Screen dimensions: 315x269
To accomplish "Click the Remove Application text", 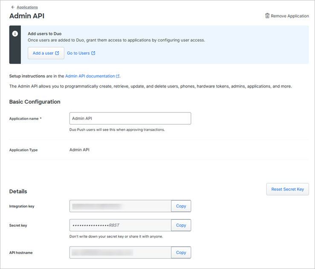I will pos(290,16).
